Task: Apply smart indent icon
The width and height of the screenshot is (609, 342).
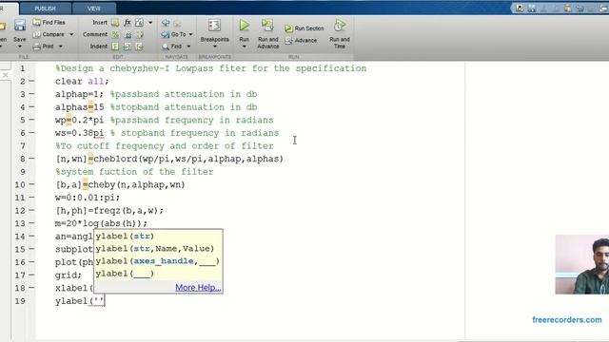Action: [x=115, y=47]
